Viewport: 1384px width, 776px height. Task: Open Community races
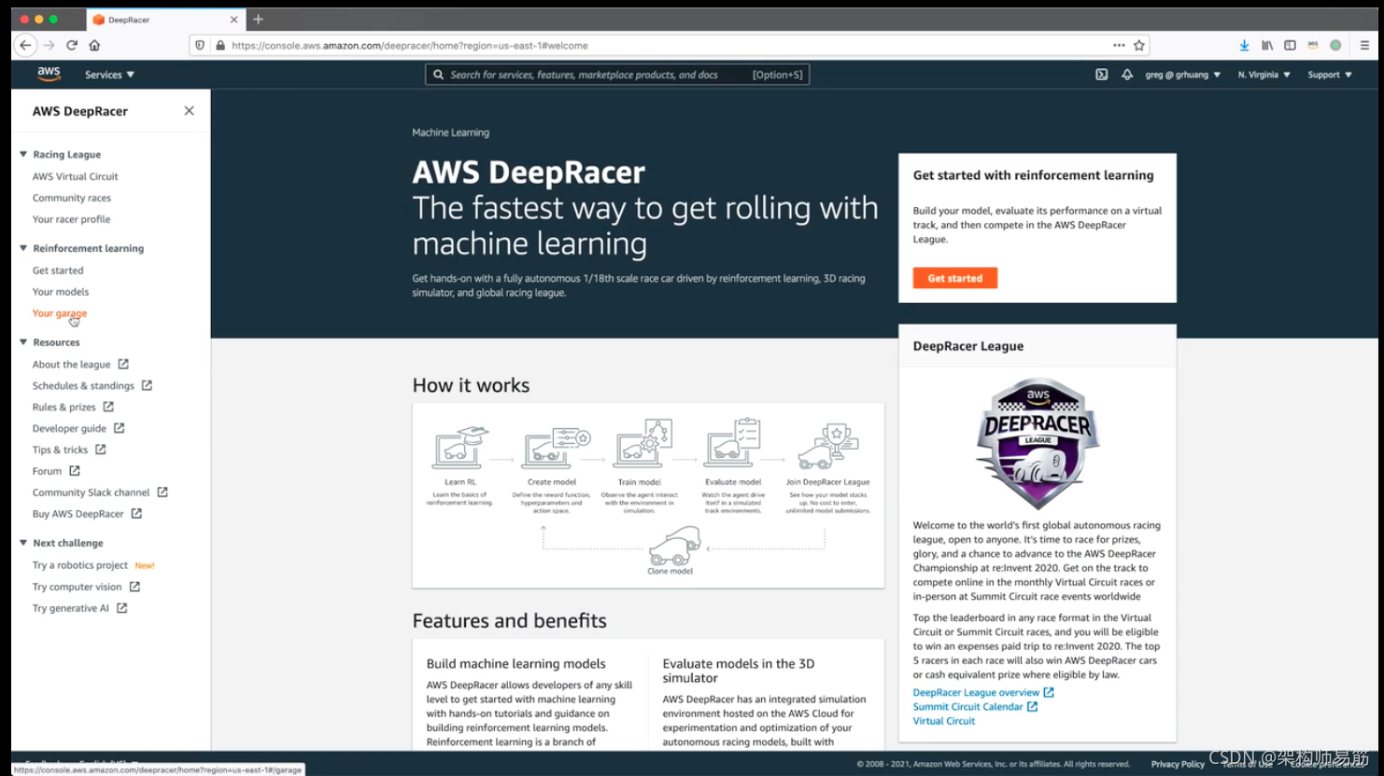72,198
